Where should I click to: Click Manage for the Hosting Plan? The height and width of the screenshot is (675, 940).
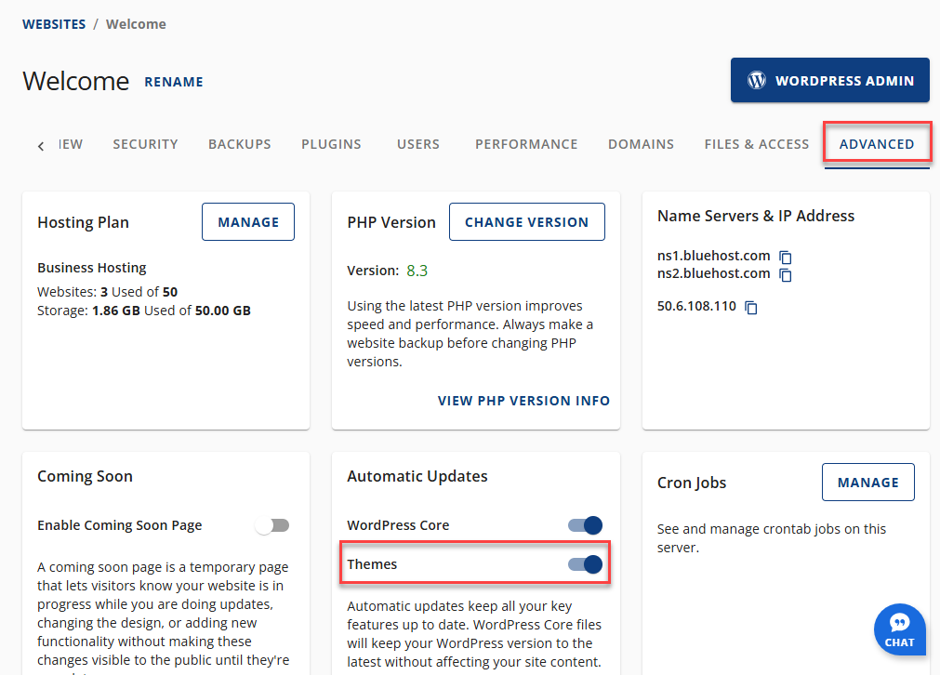pos(247,221)
